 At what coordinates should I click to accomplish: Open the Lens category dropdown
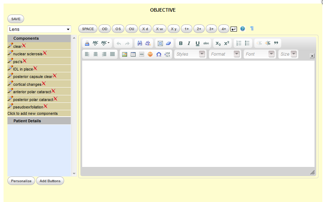pos(39,29)
